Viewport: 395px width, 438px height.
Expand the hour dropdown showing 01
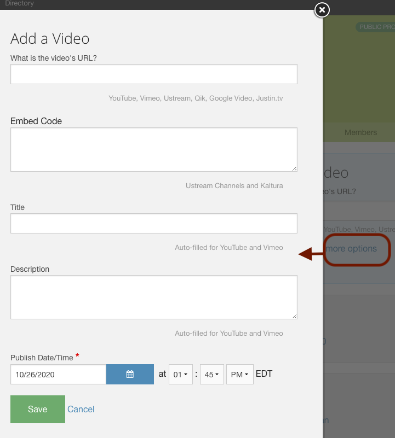coord(180,375)
